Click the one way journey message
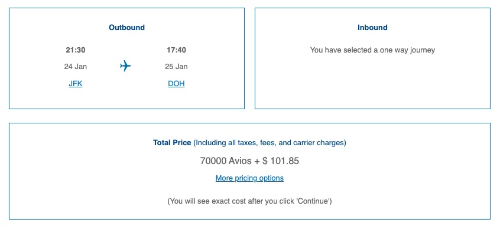 [x=372, y=50]
